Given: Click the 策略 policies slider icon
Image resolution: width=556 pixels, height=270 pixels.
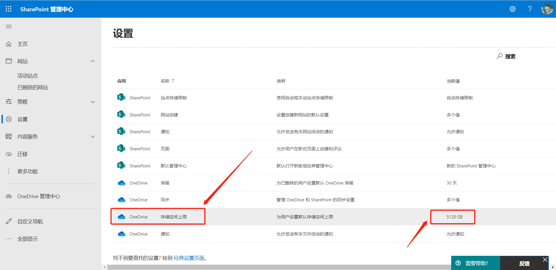Looking at the screenshot, I should [9, 102].
